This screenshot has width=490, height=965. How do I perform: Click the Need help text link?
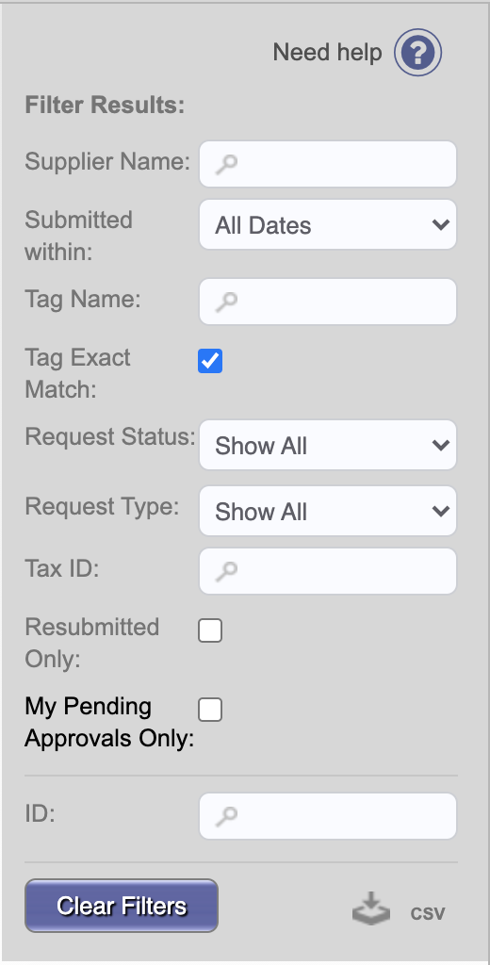(327, 53)
